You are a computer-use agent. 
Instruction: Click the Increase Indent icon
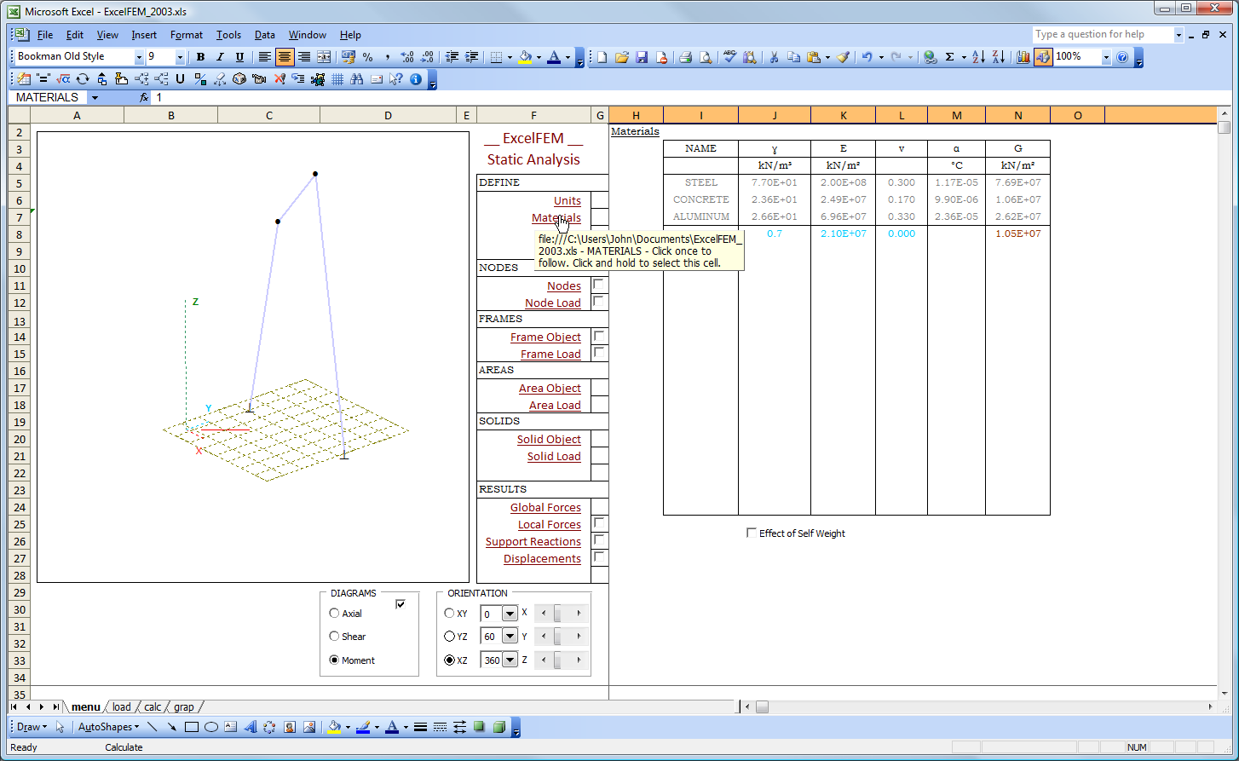472,57
